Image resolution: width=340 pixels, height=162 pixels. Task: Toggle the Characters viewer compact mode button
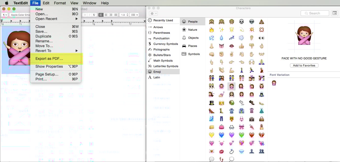point(335,13)
